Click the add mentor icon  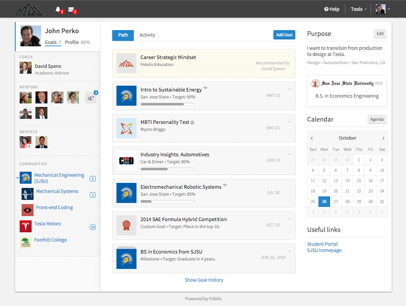tap(91, 98)
